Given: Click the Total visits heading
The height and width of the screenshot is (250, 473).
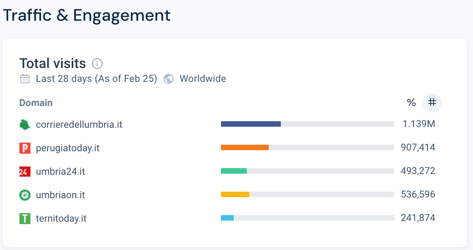Looking at the screenshot, I should point(53,64).
